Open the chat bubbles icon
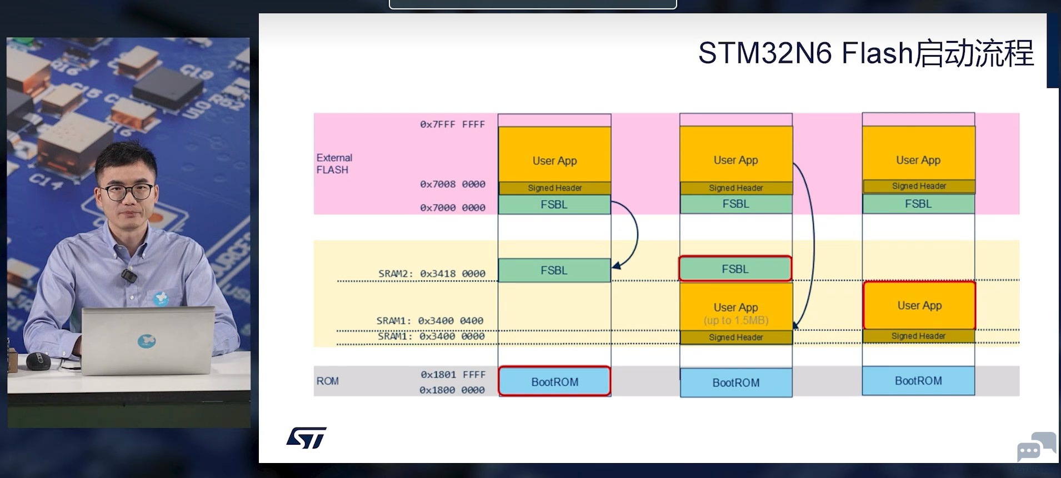The image size is (1061, 478). pyautogui.click(x=1036, y=447)
